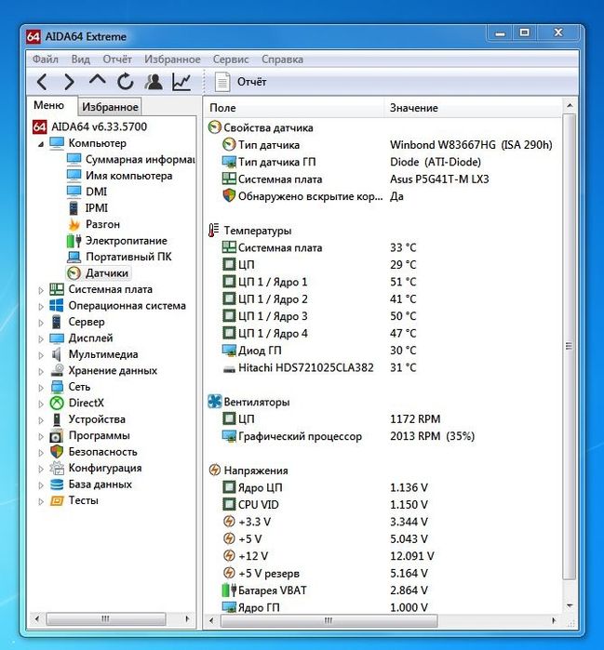Select the Программы tree item
This screenshot has width=604, height=650.
click(100, 436)
